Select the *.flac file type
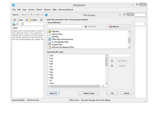Viewport: 161px width, 113px height. (51, 75)
